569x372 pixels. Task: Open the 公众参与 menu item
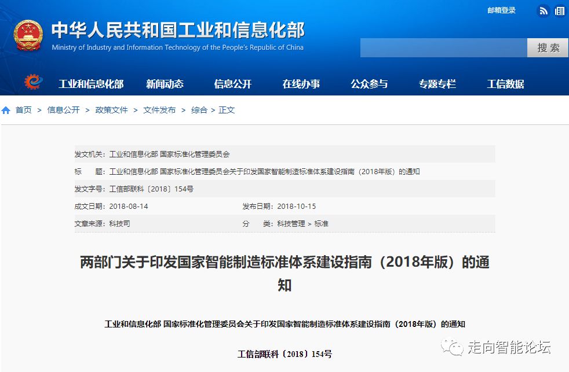click(369, 84)
